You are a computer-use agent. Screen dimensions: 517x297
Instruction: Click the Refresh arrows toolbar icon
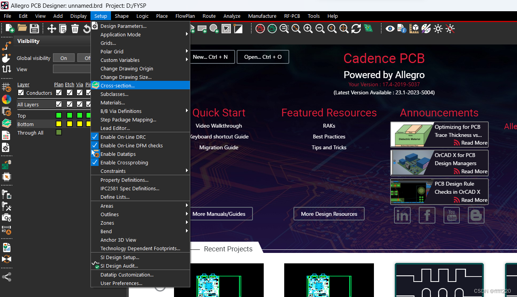click(356, 29)
